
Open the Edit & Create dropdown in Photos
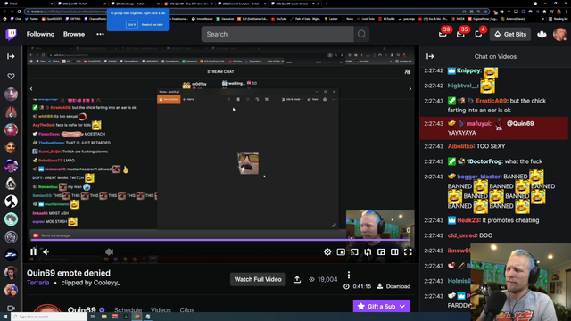pos(292,99)
